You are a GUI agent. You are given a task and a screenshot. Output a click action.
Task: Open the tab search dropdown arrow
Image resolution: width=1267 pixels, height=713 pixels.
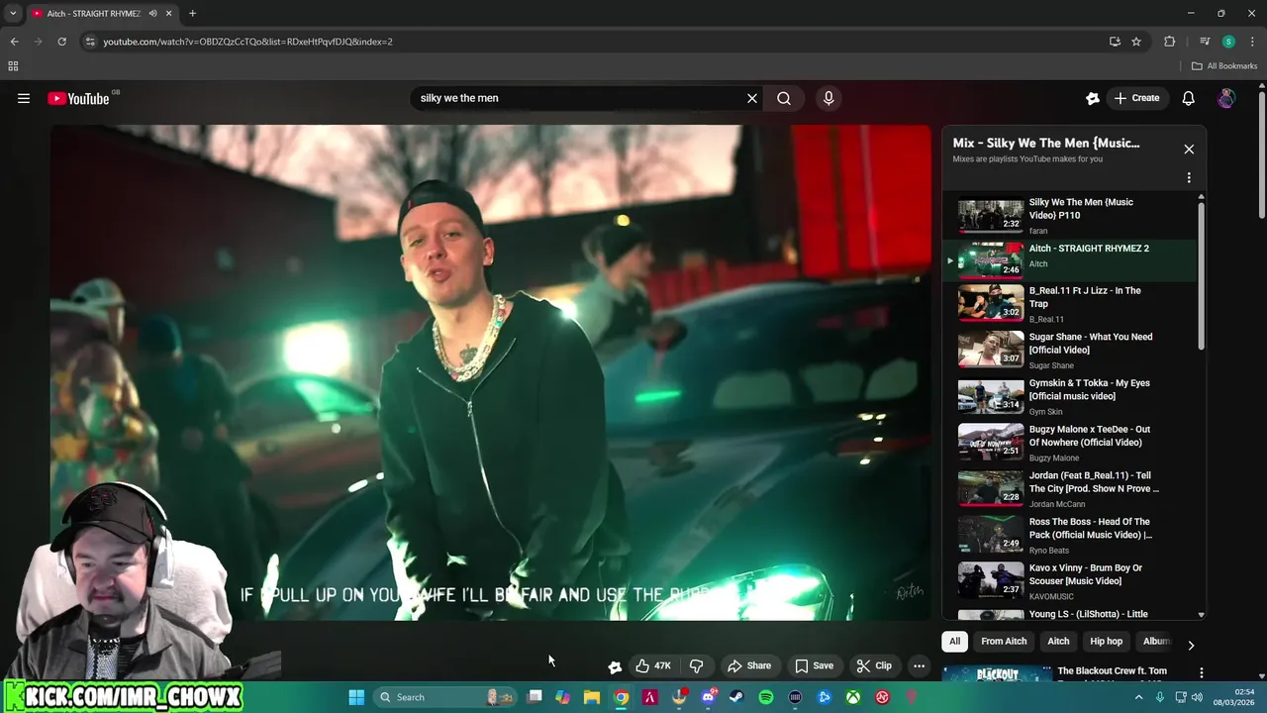(x=13, y=14)
